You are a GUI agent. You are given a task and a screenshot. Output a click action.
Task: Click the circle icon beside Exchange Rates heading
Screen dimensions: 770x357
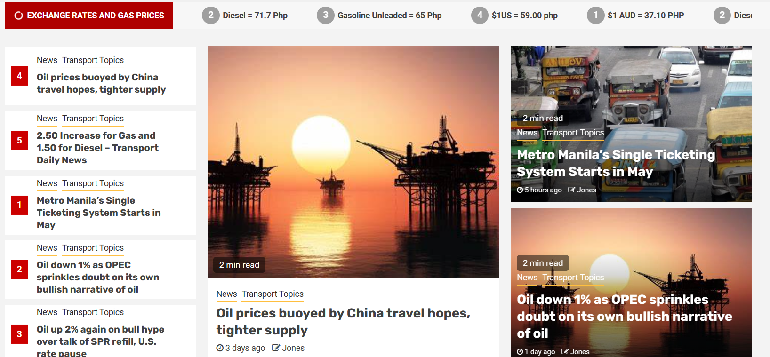[x=19, y=16]
